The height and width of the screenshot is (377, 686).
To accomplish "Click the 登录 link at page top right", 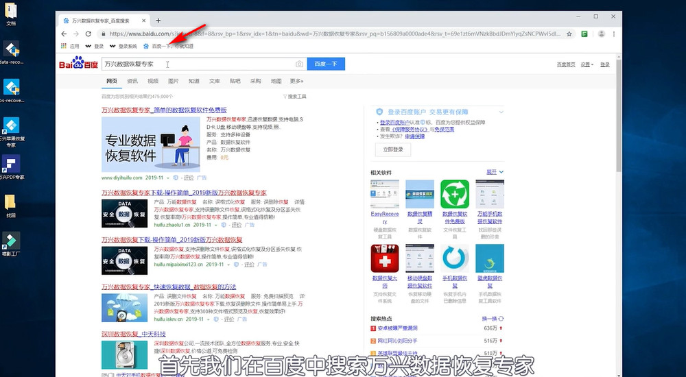I will (604, 64).
